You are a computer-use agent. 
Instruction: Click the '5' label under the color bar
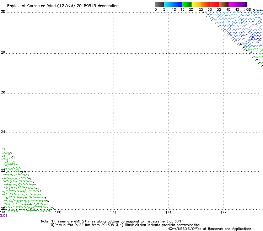[x=164, y=10]
